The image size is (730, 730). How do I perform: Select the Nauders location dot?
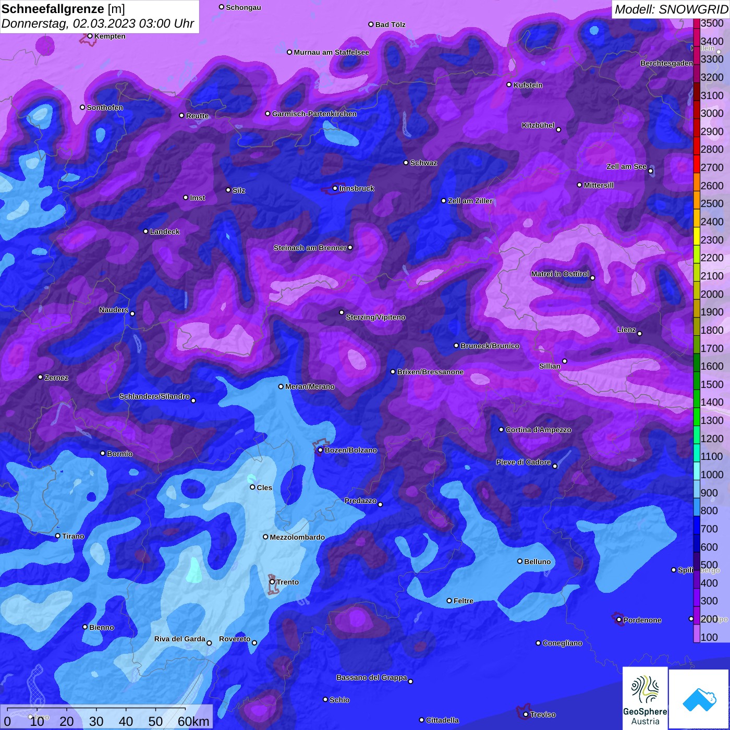132,314
